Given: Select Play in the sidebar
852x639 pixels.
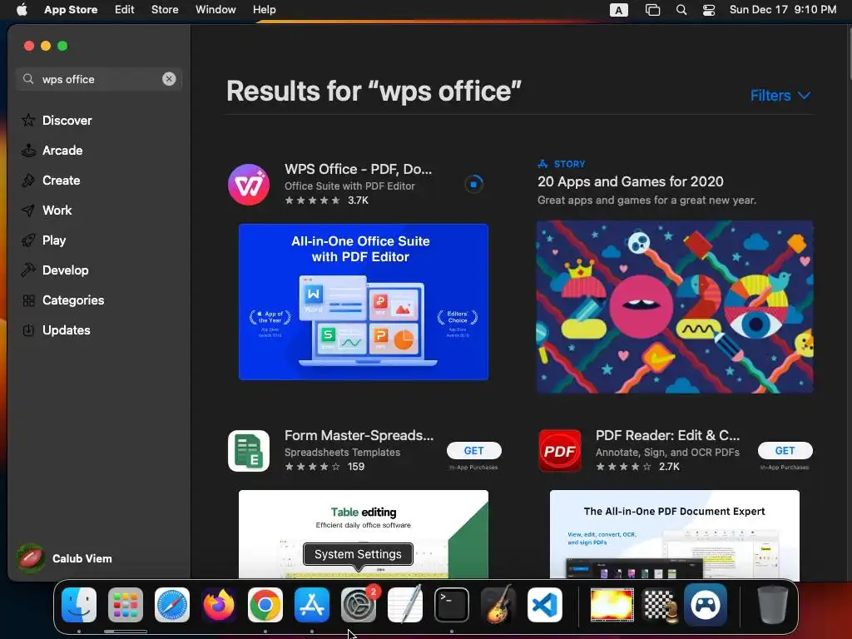Looking at the screenshot, I should coord(54,240).
